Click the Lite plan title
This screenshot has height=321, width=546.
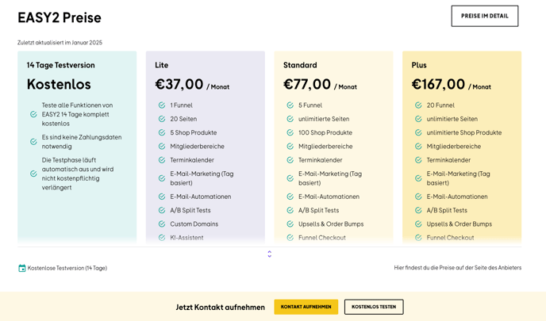162,65
